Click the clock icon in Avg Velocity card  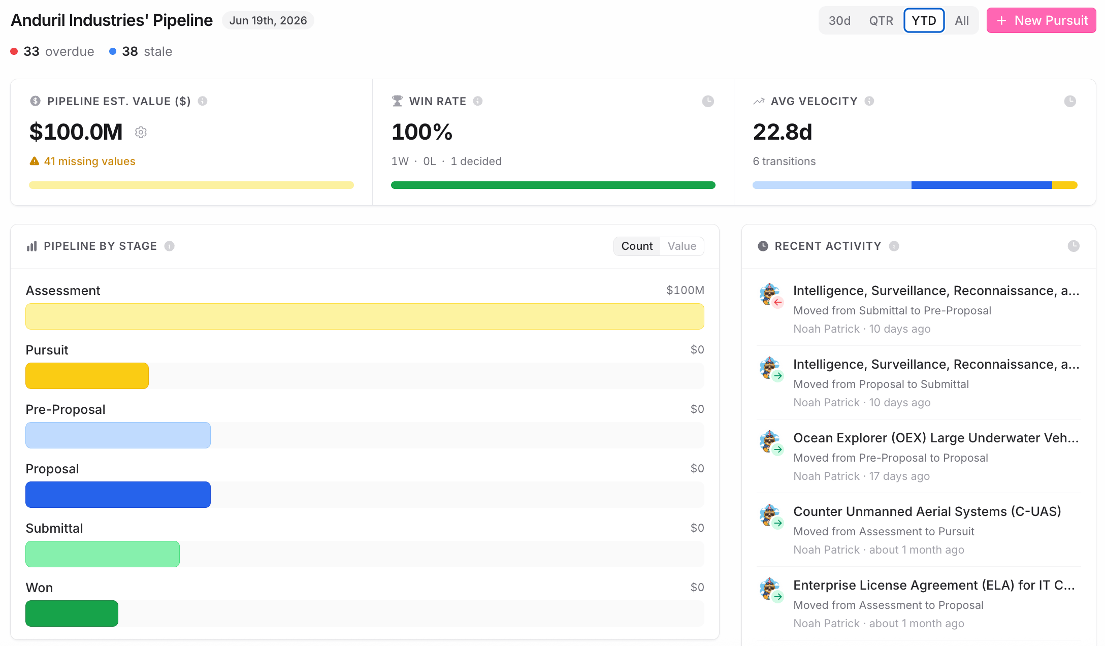[x=1070, y=101]
